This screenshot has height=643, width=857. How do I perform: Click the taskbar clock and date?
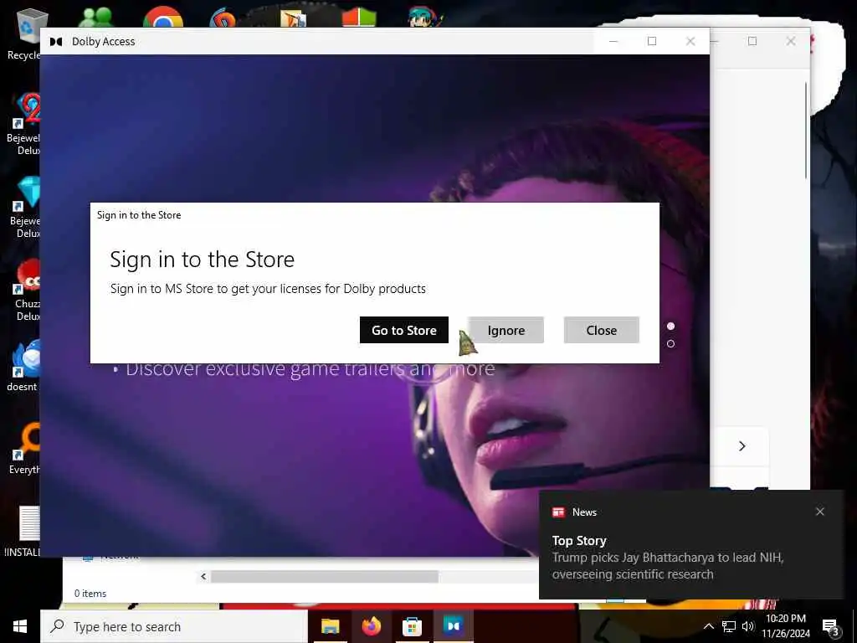(x=785, y=626)
